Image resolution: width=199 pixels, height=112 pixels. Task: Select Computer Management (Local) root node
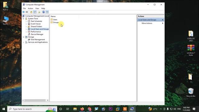click(x=36, y=16)
